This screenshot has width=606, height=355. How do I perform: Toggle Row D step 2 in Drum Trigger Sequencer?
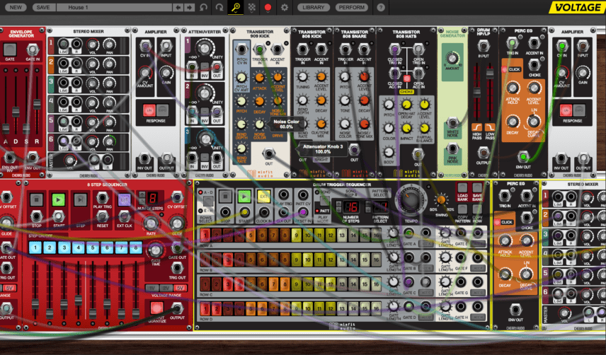(217, 309)
